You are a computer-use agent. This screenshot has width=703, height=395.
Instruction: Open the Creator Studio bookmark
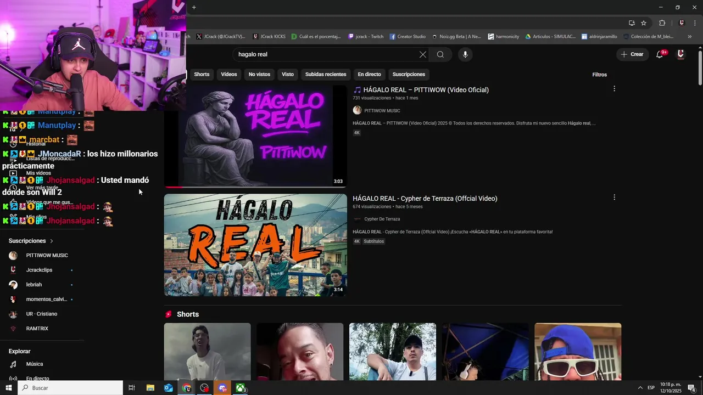[x=408, y=37]
